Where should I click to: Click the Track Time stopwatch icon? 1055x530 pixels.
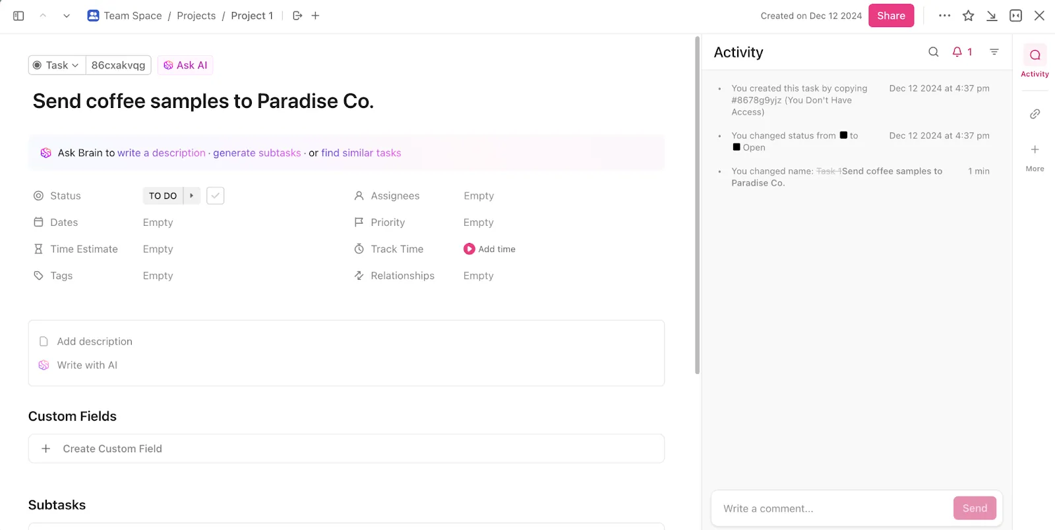[x=359, y=249]
